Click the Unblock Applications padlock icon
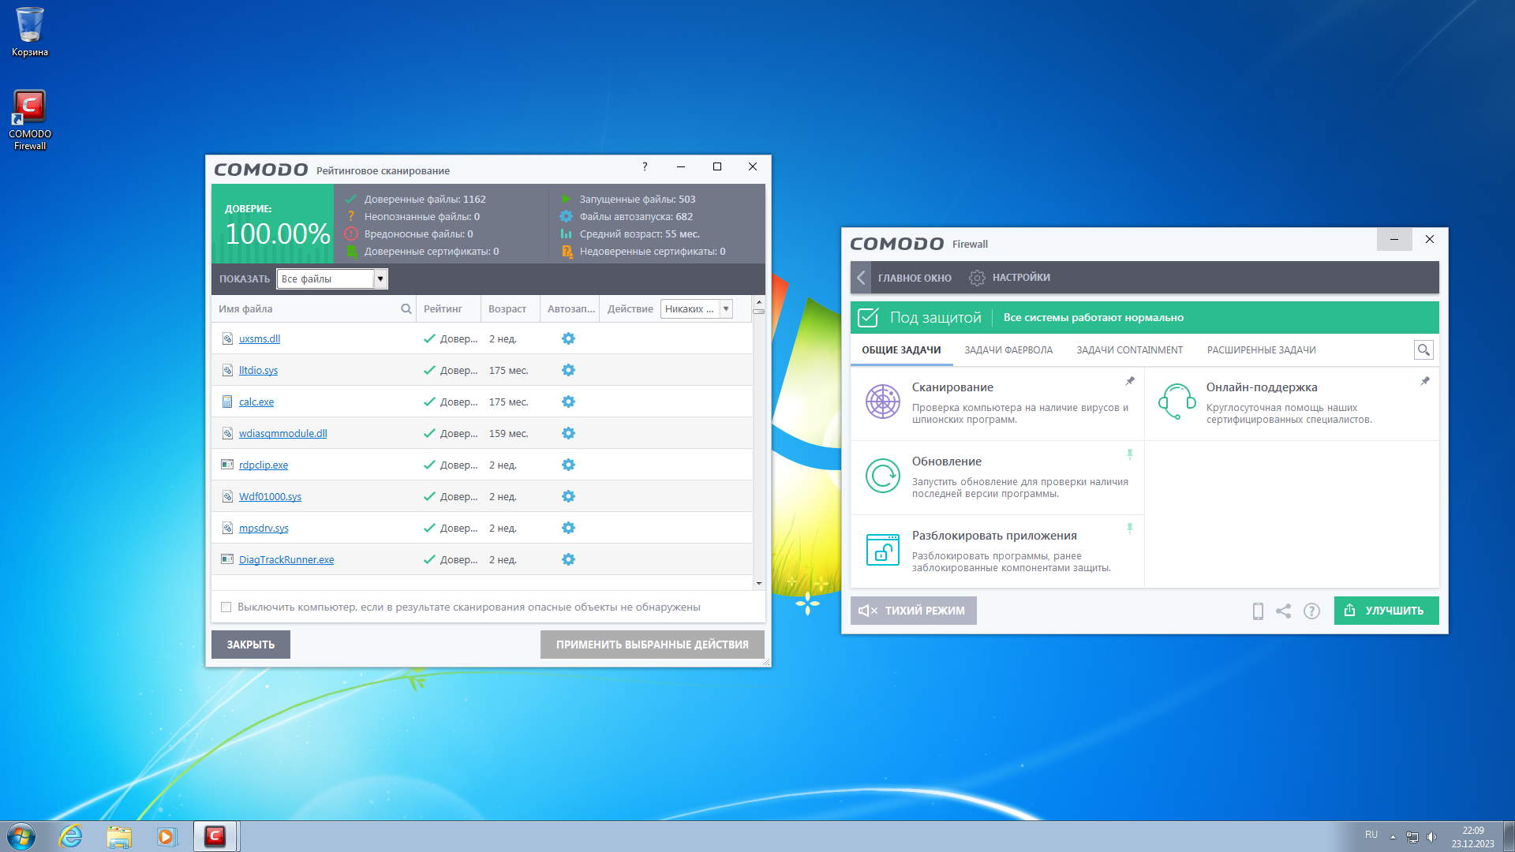This screenshot has width=1515, height=852. tap(882, 550)
